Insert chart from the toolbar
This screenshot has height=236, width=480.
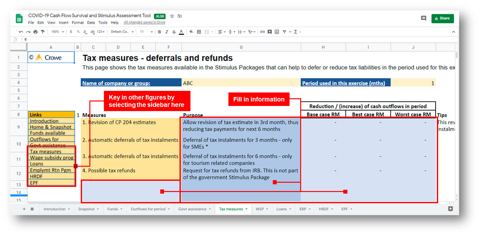pos(277,32)
